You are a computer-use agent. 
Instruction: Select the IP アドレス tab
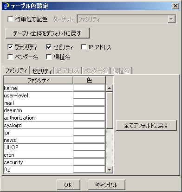click(68, 71)
